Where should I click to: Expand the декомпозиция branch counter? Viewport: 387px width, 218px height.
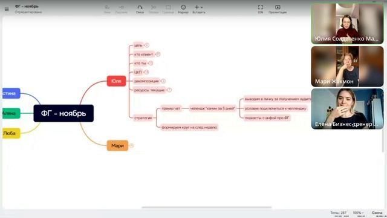point(163,81)
